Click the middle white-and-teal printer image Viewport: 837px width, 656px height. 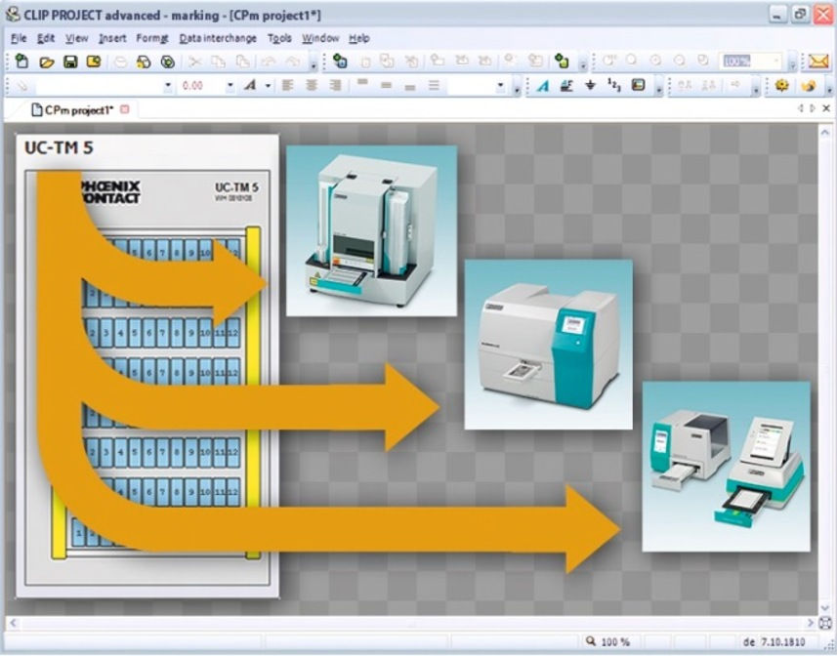[548, 345]
